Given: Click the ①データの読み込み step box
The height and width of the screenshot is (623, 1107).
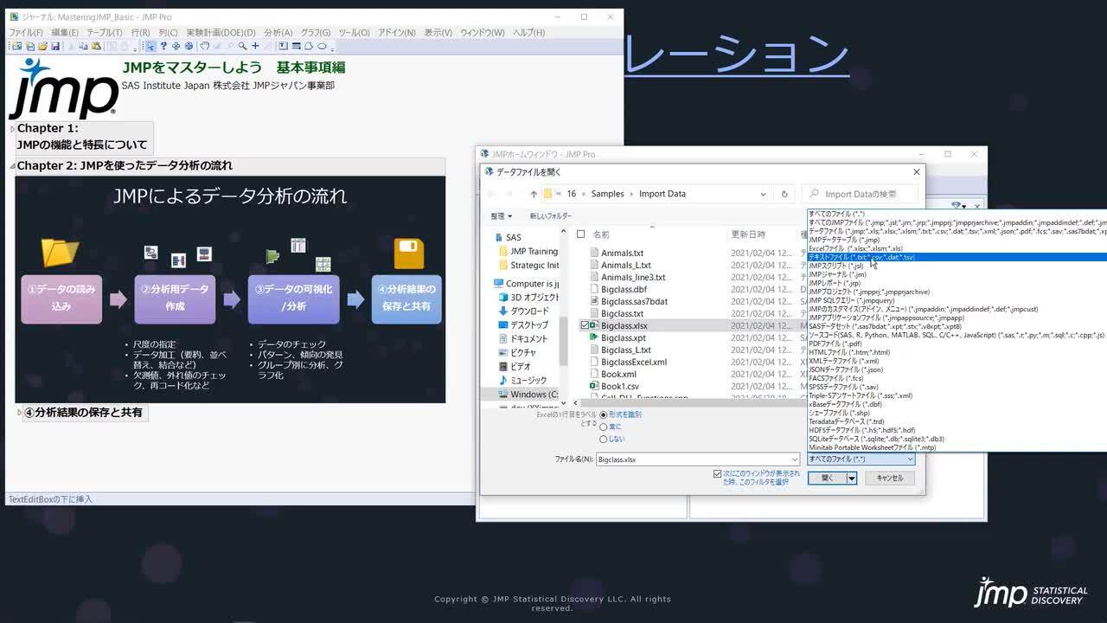Looking at the screenshot, I should tap(61, 299).
